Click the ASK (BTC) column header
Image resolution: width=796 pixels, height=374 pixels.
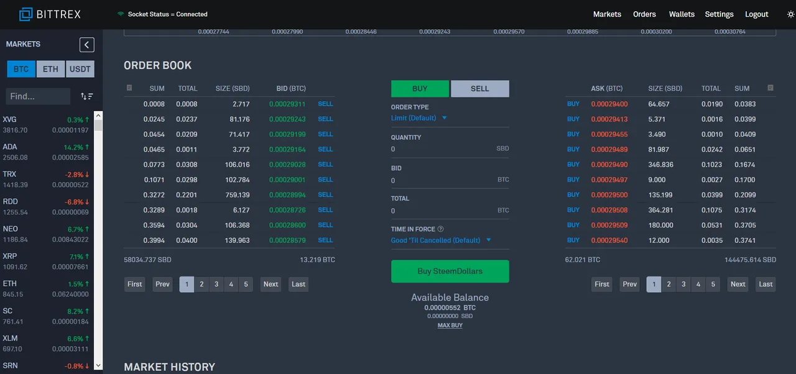tap(607, 89)
